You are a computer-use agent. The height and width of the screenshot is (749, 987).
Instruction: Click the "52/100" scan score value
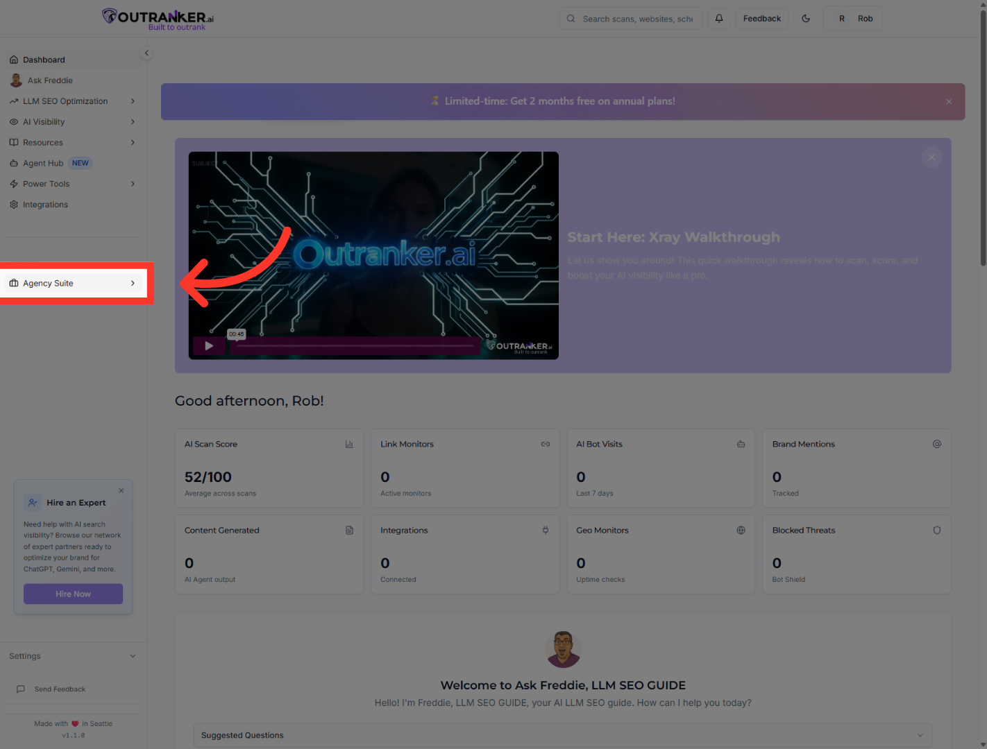tap(208, 477)
